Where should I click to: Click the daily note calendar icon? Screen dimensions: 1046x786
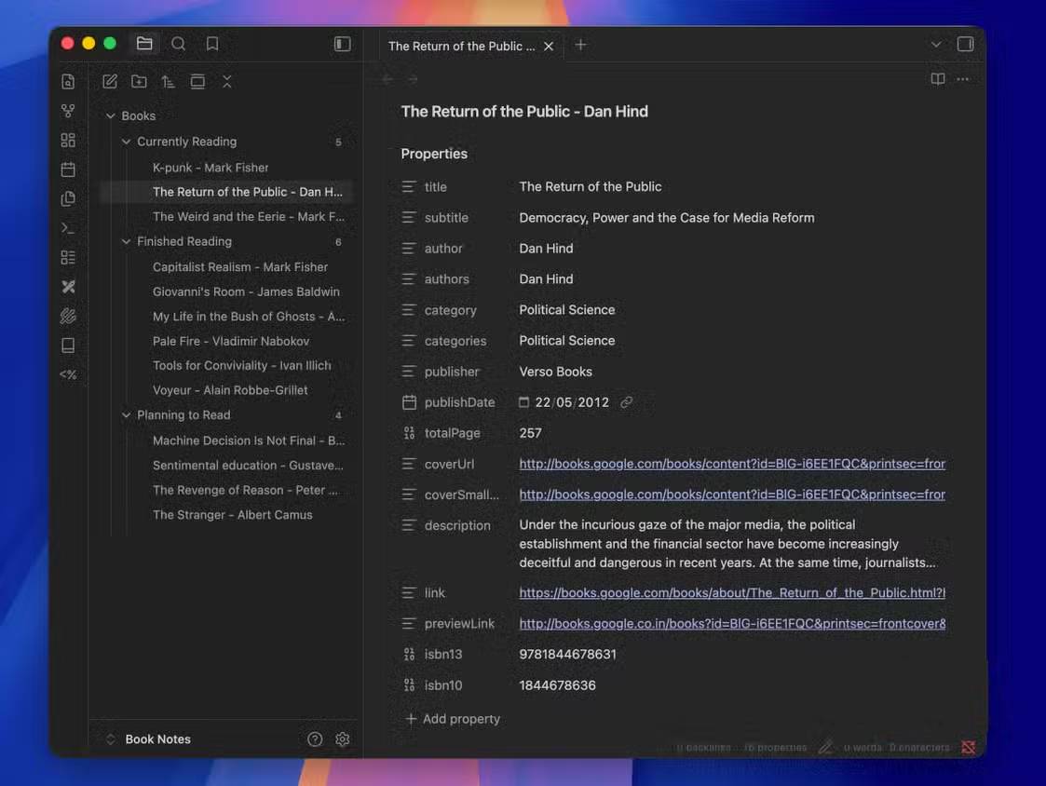(x=68, y=169)
